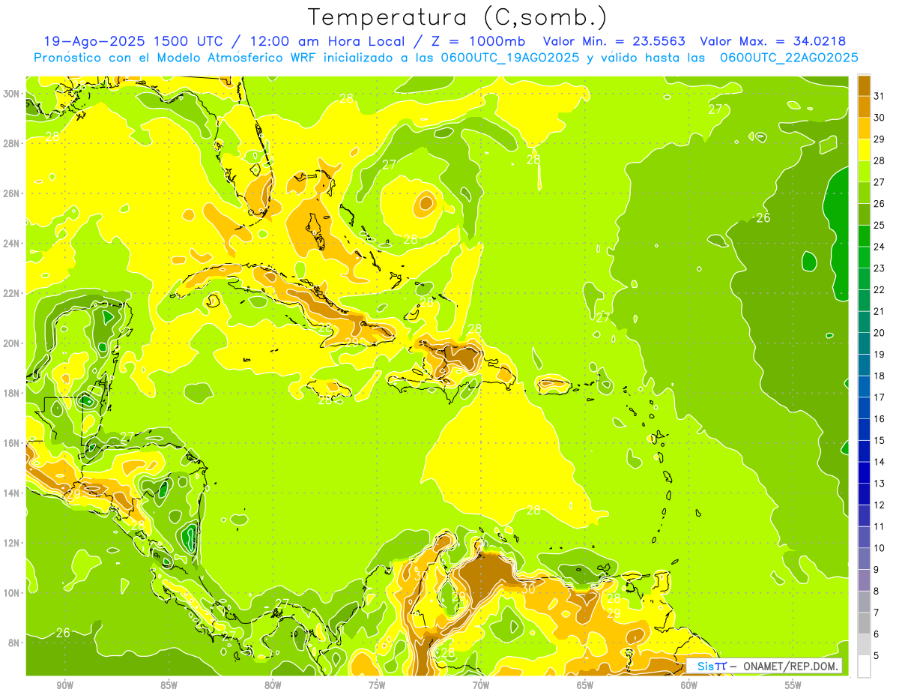Viewport: 899px width, 695px height.
Task: Click the gray colorbar swatch between 6 and 7
Action: click(x=864, y=623)
